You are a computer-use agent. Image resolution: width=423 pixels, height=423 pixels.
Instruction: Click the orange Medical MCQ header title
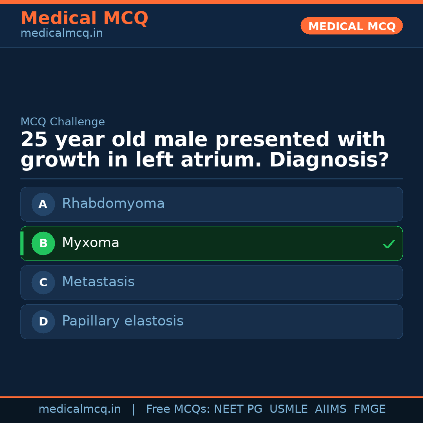pyautogui.click(x=84, y=18)
